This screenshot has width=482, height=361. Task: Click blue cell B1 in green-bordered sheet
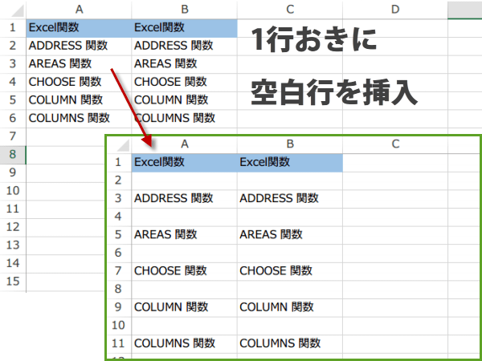click(290, 163)
